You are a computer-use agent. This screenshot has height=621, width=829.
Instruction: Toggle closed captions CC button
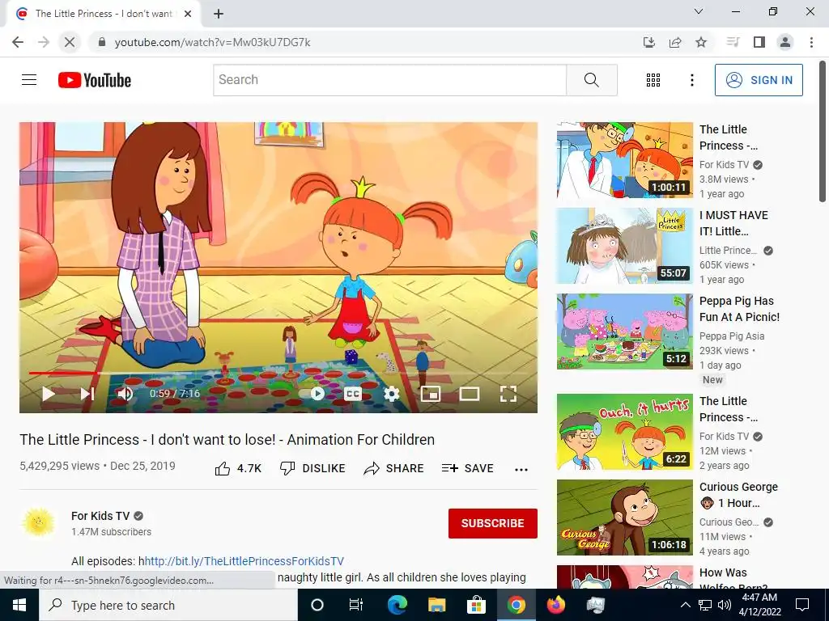tap(353, 394)
